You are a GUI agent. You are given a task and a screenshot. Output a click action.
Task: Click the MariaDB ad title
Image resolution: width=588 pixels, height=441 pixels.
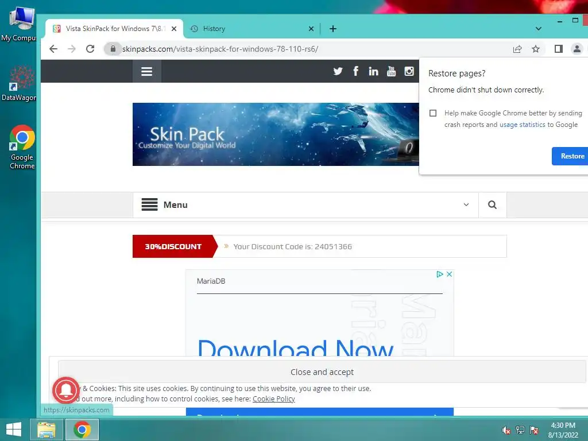[x=211, y=281]
